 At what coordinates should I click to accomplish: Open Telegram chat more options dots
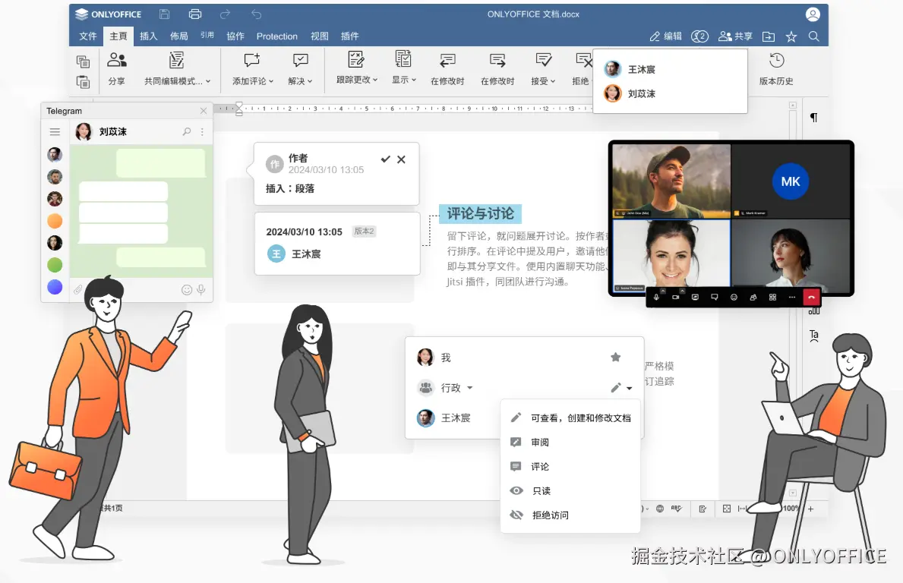point(202,132)
